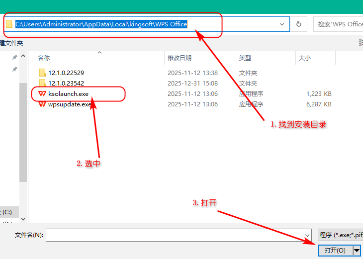363x259 pixels.
Task: Open the file name suggestions dropdown
Action: [x=307, y=235]
